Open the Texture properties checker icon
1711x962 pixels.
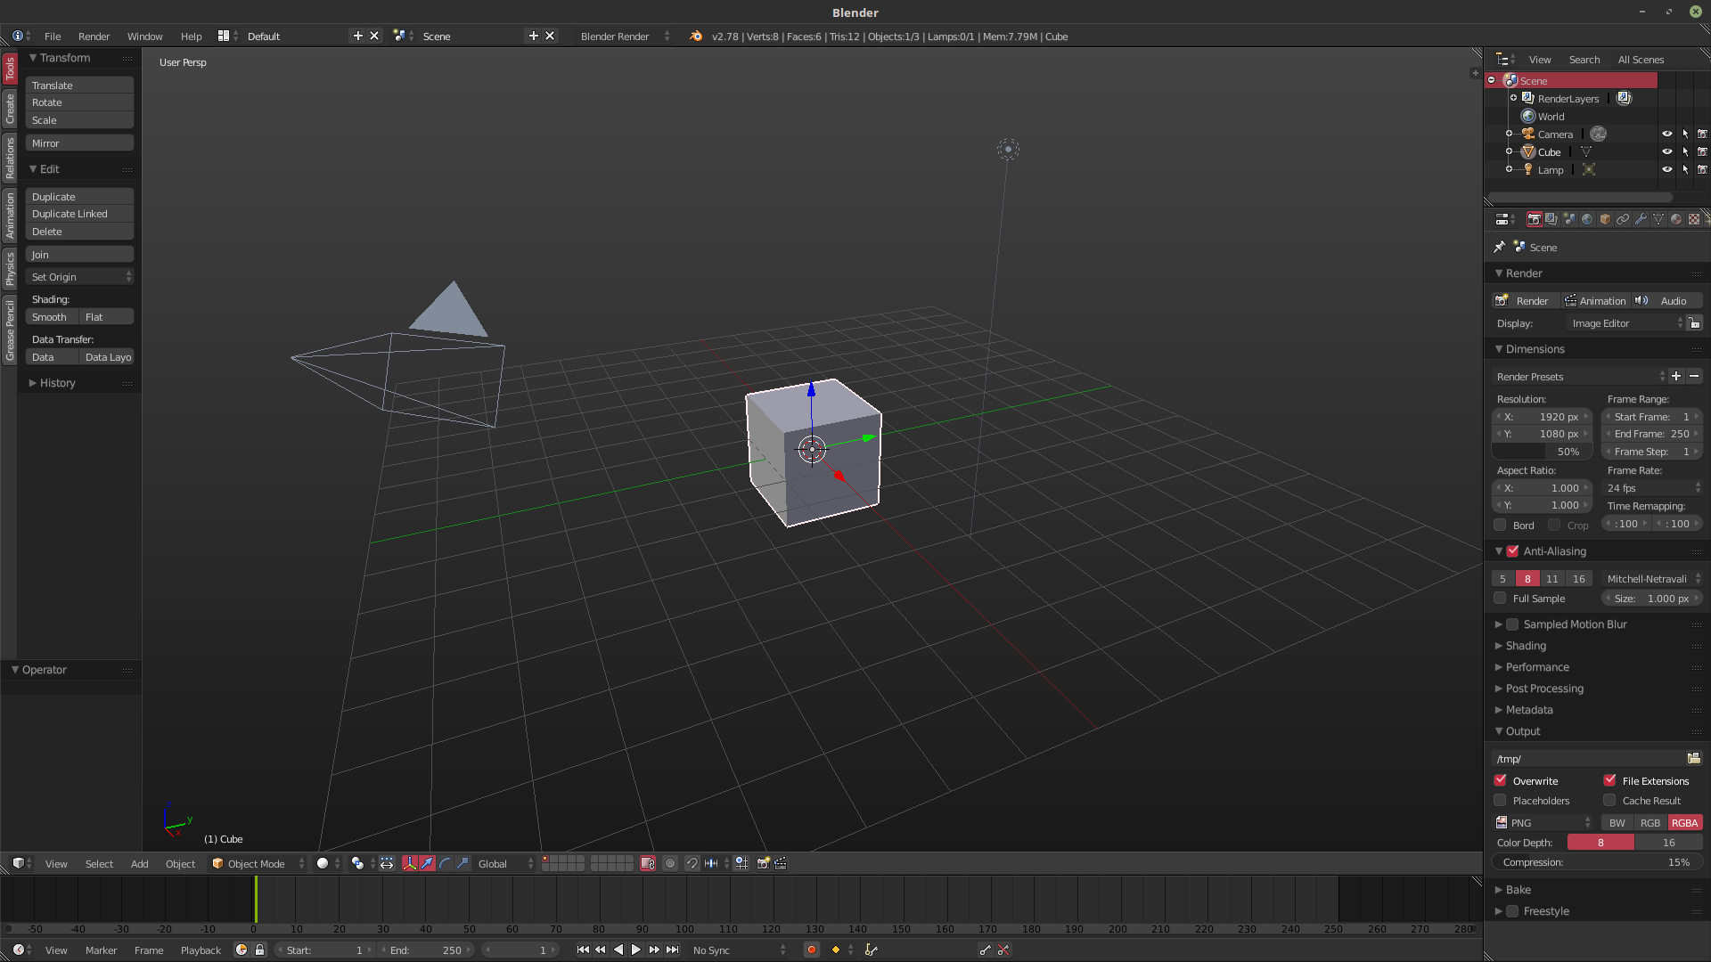click(1694, 219)
